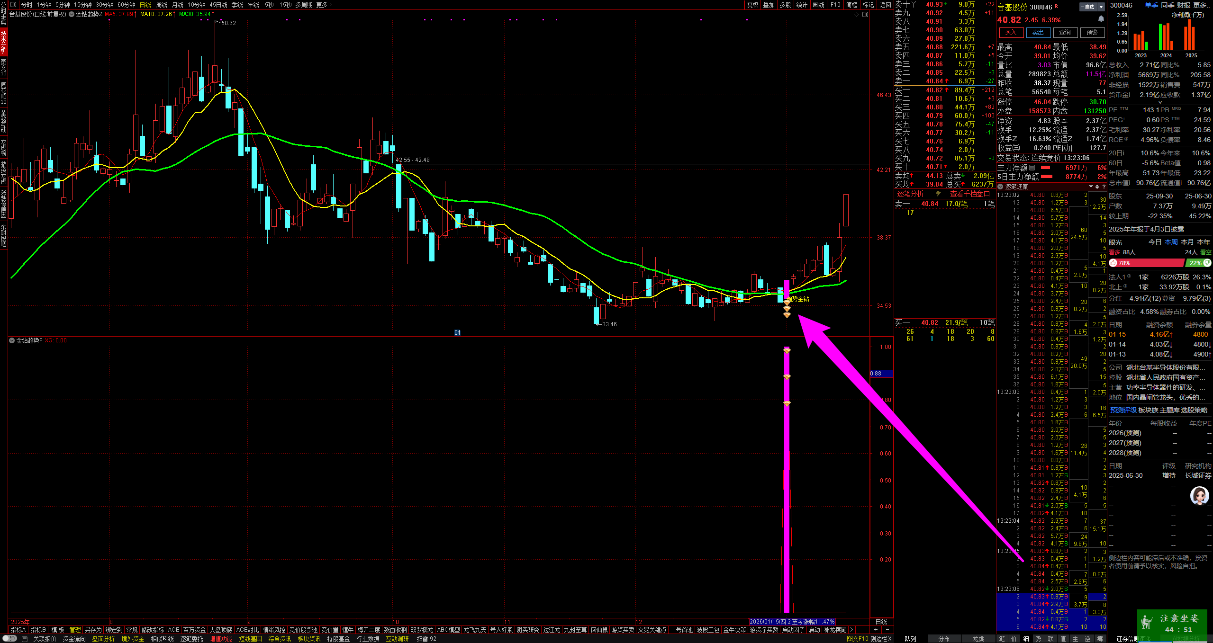Expand the 更多 timeframe periods menu
The width and height of the screenshot is (1213, 643).
tap(324, 5)
